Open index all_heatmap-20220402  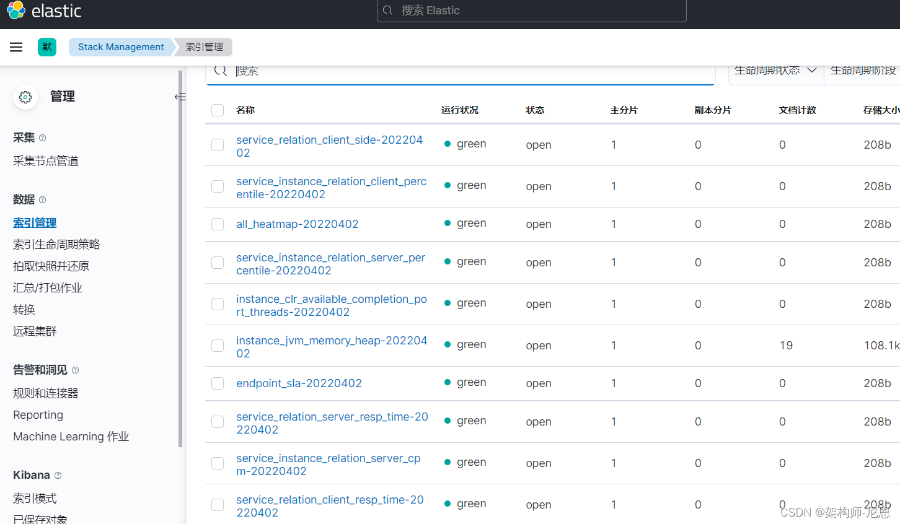click(x=297, y=224)
